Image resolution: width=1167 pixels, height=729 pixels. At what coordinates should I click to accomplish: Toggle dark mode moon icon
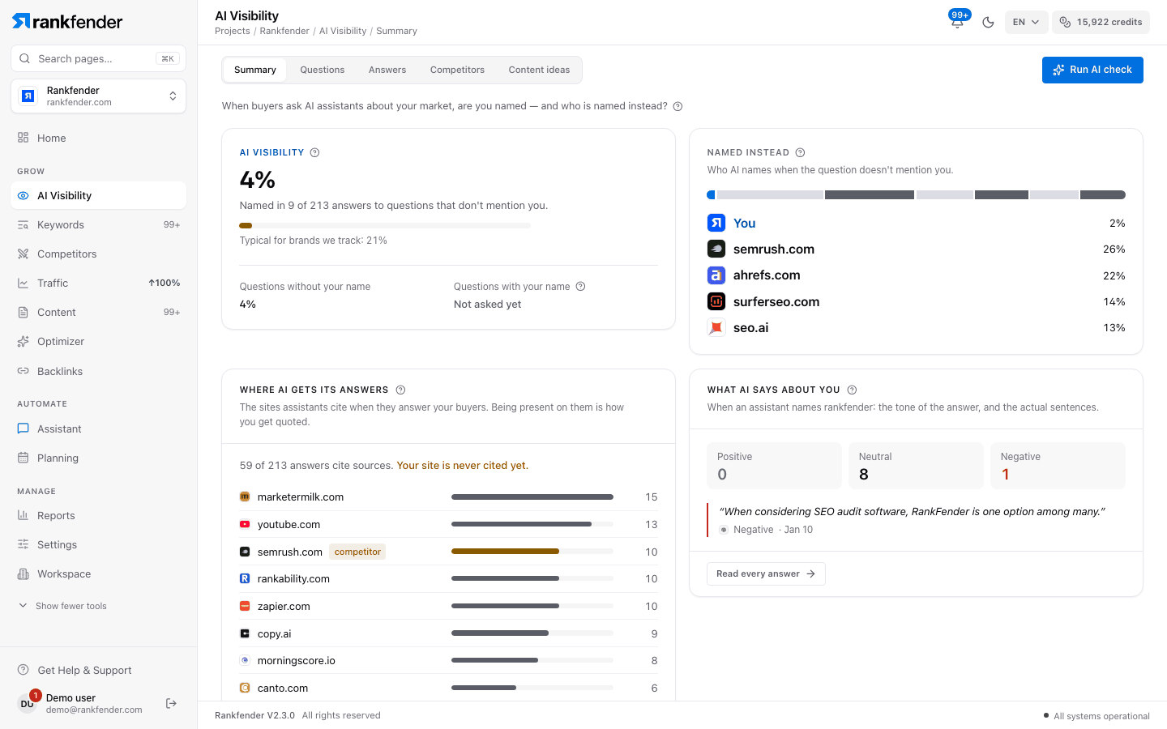(988, 22)
